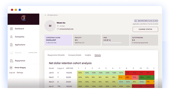The width and height of the screenshot is (170, 98).
Task: Click the Log out link
Action: click(12, 72)
